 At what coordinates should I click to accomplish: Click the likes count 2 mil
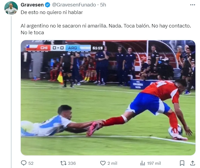point(112,163)
